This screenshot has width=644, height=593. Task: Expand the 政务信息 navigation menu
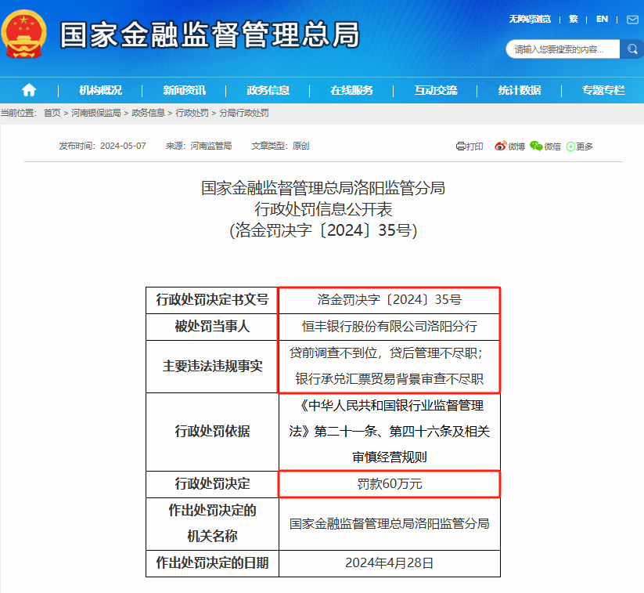coord(268,90)
